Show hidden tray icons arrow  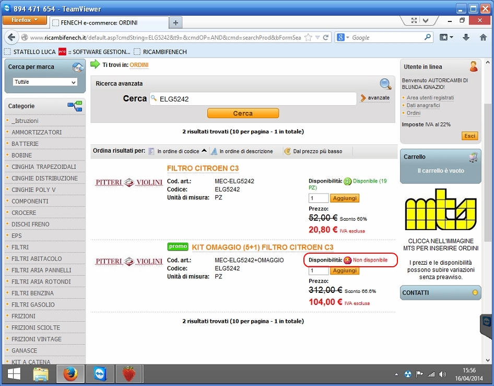click(396, 374)
